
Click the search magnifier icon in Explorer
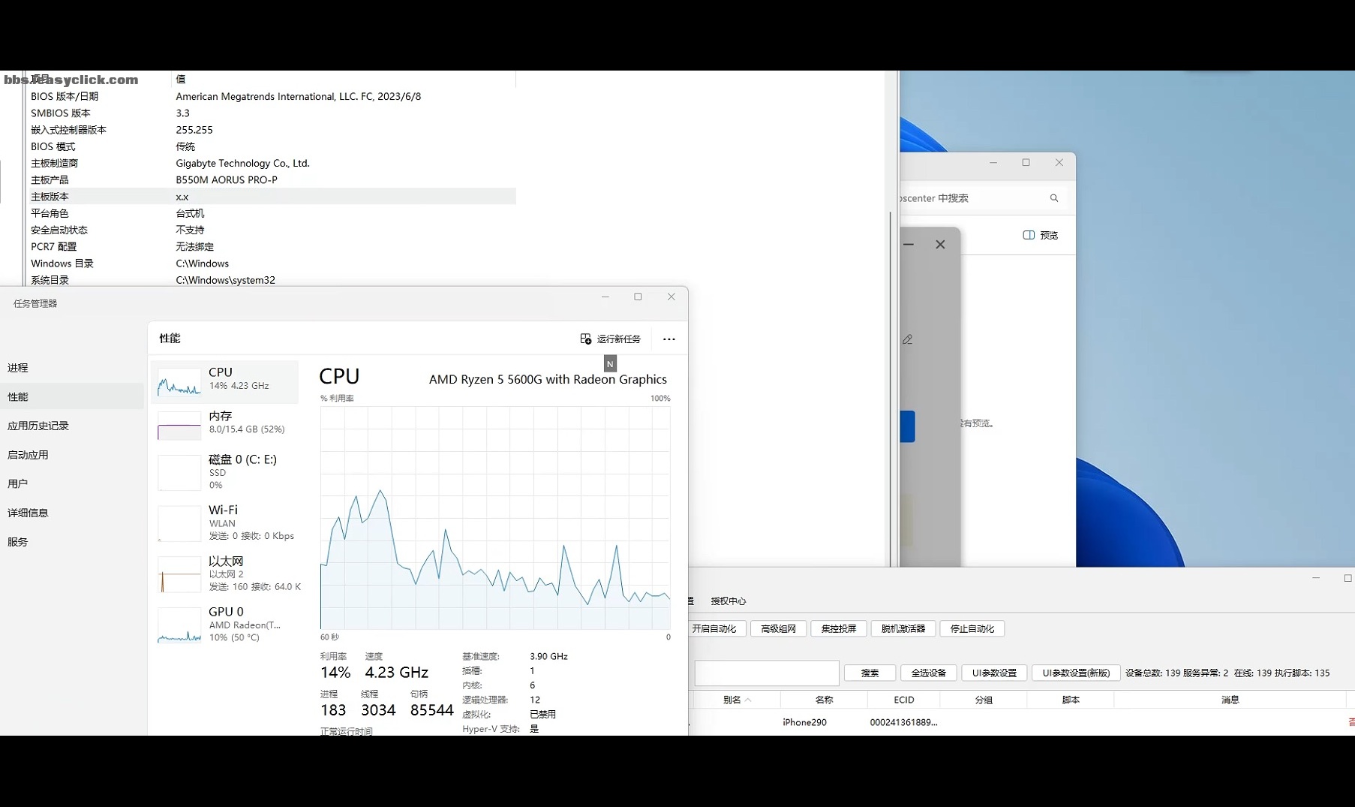tap(1054, 198)
